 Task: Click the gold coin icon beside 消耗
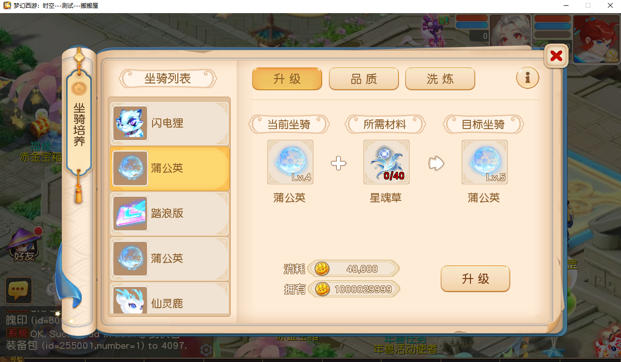pyautogui.click(x=322, y=268)
